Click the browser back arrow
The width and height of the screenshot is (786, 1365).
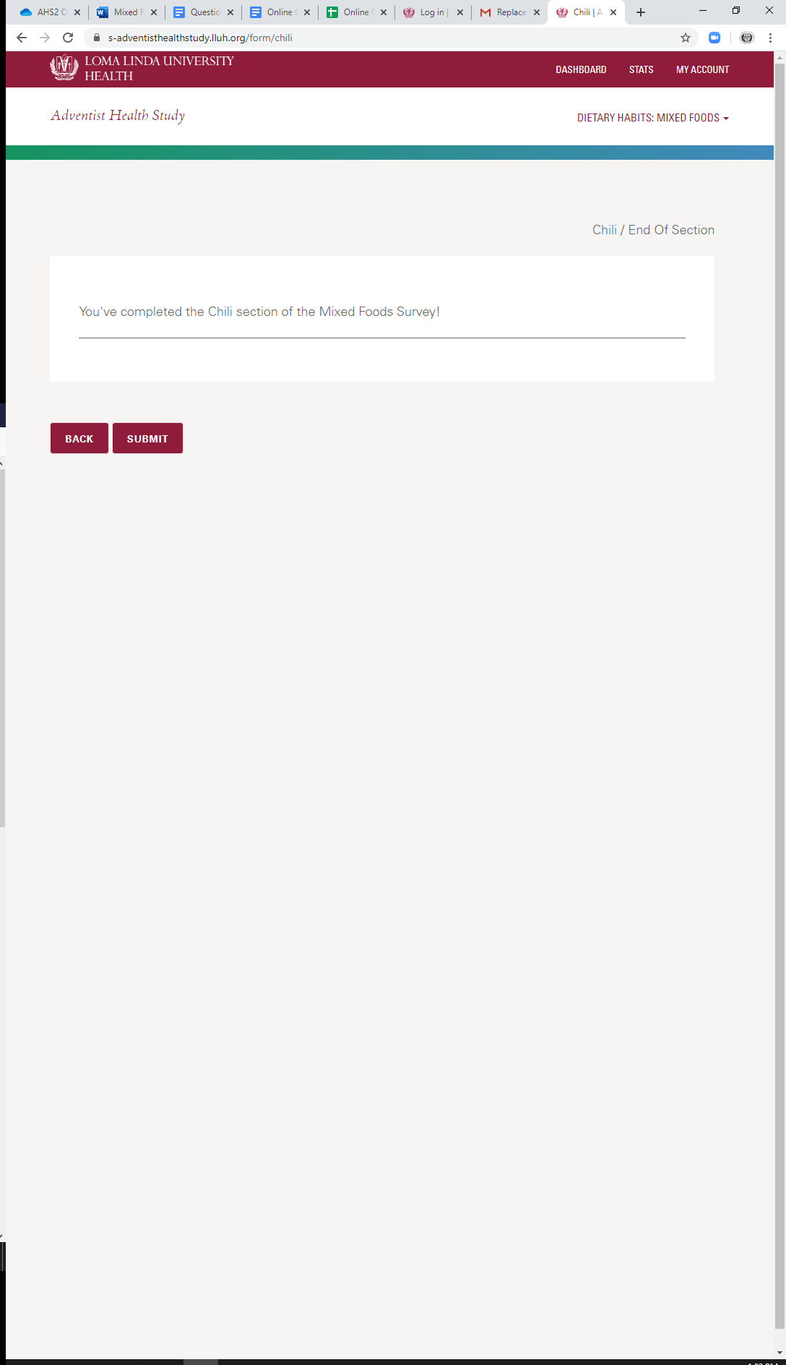click(x=22, y=38)
